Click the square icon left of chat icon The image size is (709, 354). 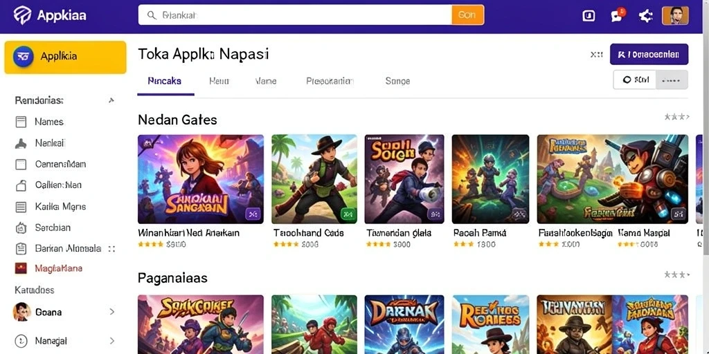coord(589,16)
